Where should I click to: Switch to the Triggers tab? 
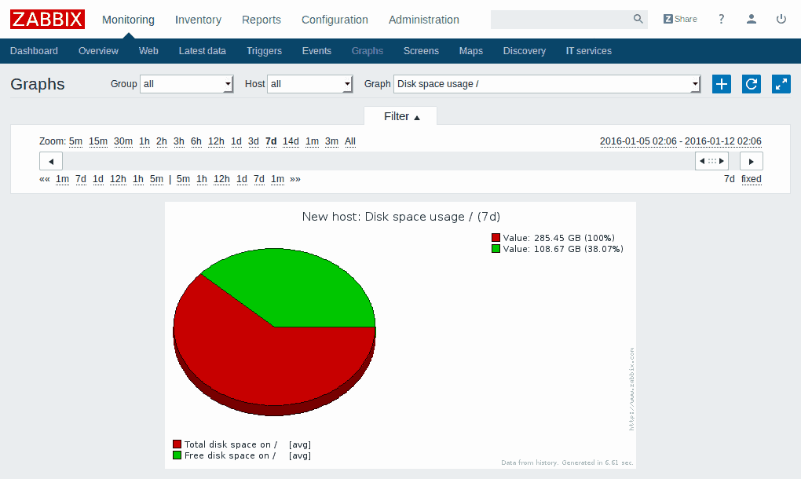(x=264, y=51)
